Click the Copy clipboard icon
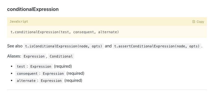The image size is (214, 92). 194,22
